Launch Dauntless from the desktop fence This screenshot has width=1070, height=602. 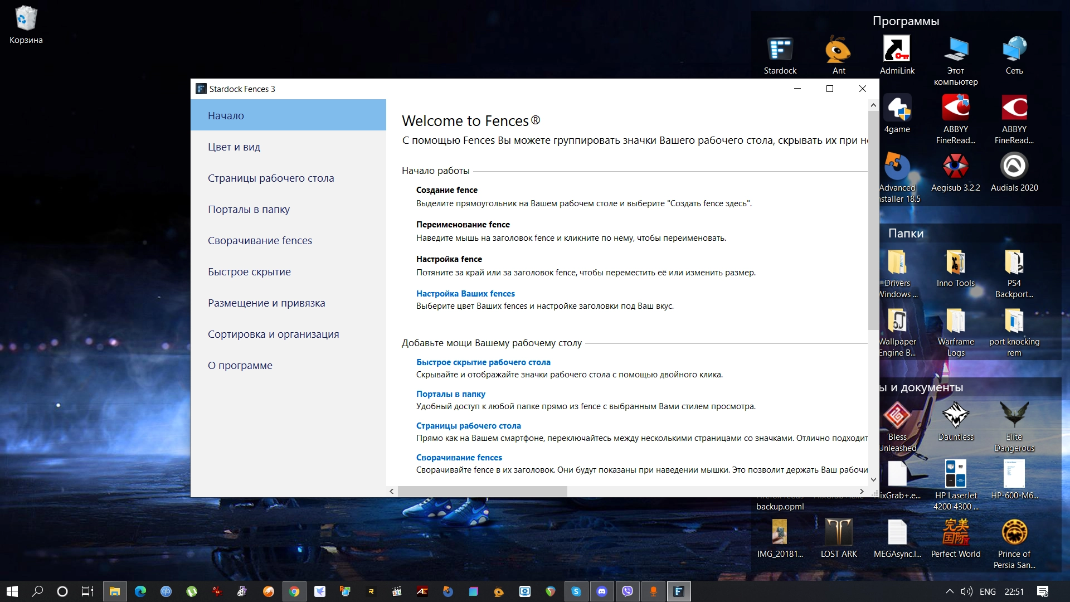click(956, 421)
